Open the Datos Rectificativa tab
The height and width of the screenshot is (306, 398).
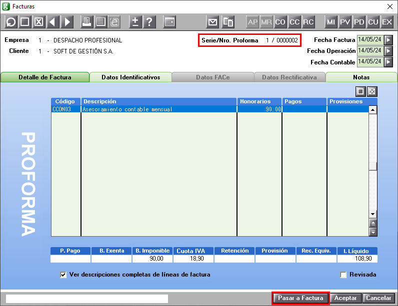289,77
